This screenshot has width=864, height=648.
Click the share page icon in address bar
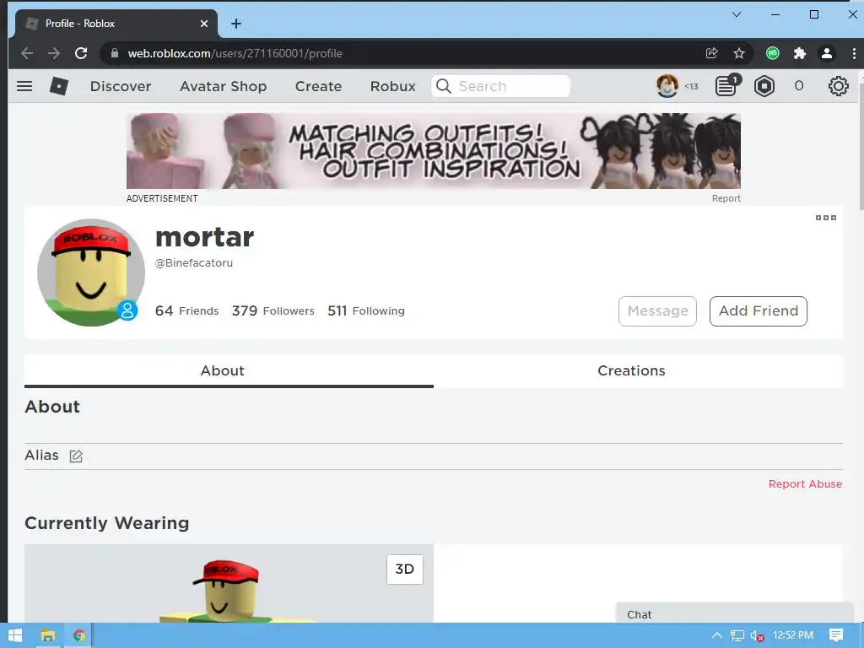[x=711, y=53]
